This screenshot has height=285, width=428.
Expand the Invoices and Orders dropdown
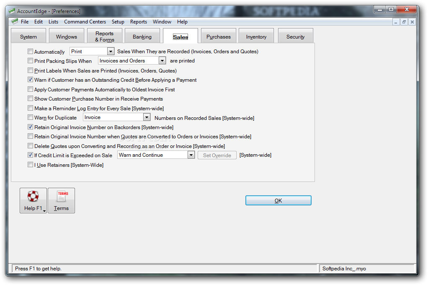click(x=162, y=61)
